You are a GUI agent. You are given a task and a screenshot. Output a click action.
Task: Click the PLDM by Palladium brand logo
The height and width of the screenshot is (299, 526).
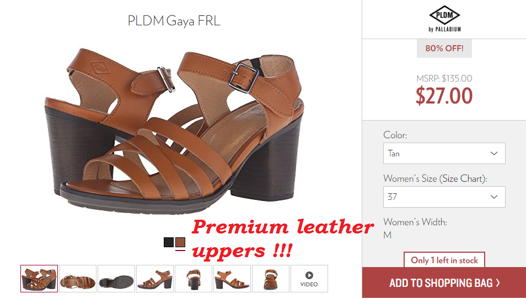click(x=444, y=18)
